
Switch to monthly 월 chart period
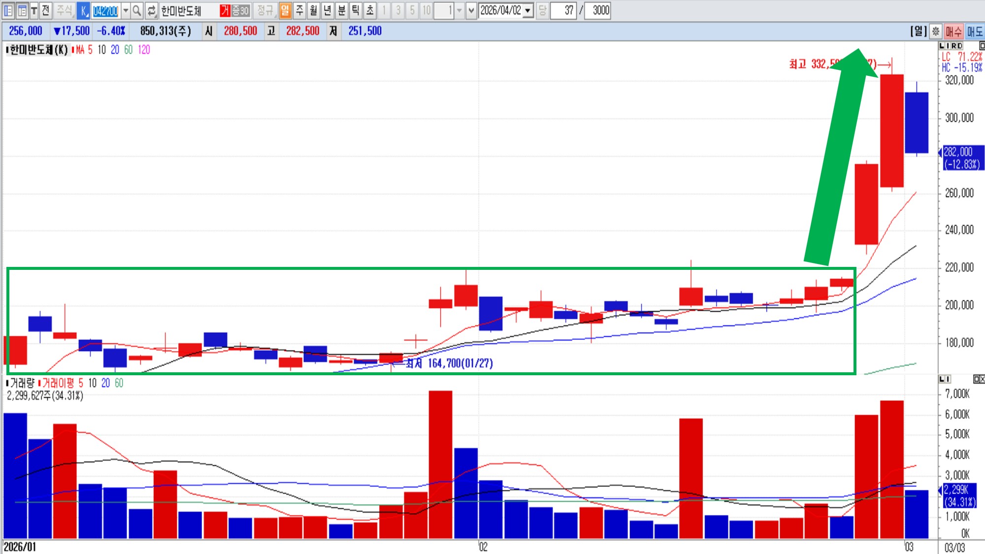tap(313, 10)
